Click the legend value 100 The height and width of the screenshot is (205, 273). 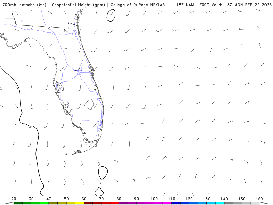154,199
